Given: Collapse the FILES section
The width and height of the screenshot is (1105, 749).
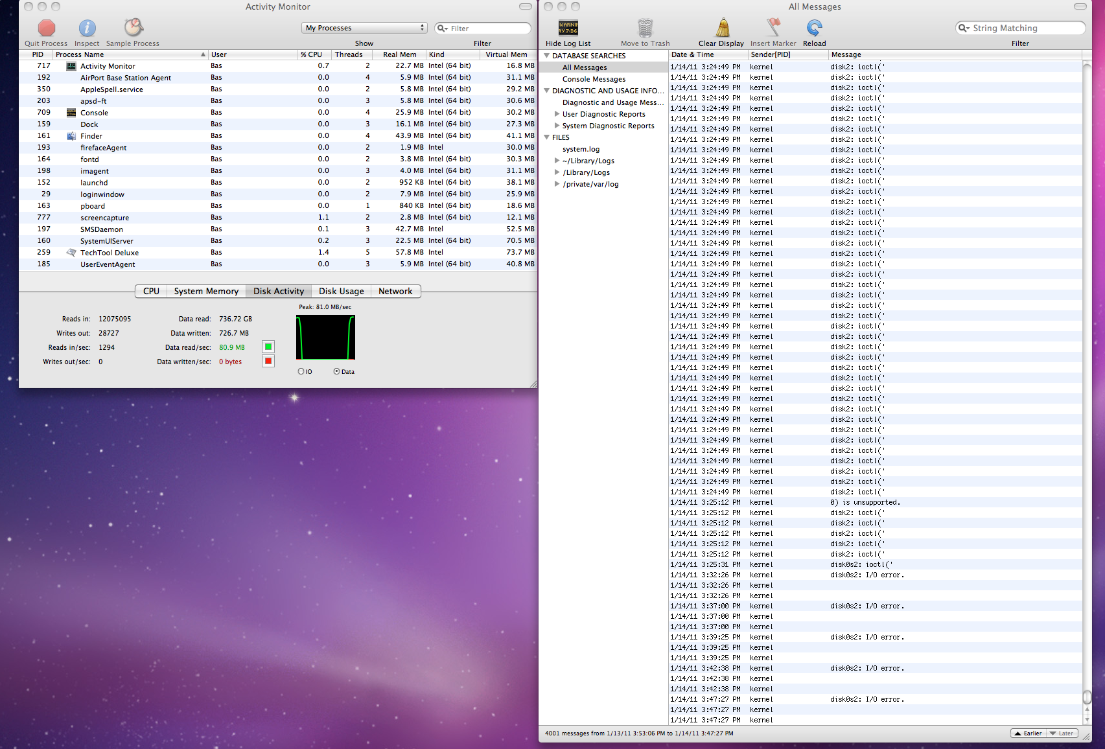Looking at the screenshot, I should coord(547,137).
